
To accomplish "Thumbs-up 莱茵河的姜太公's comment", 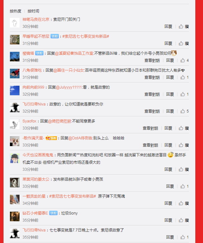I will point(184,186).
